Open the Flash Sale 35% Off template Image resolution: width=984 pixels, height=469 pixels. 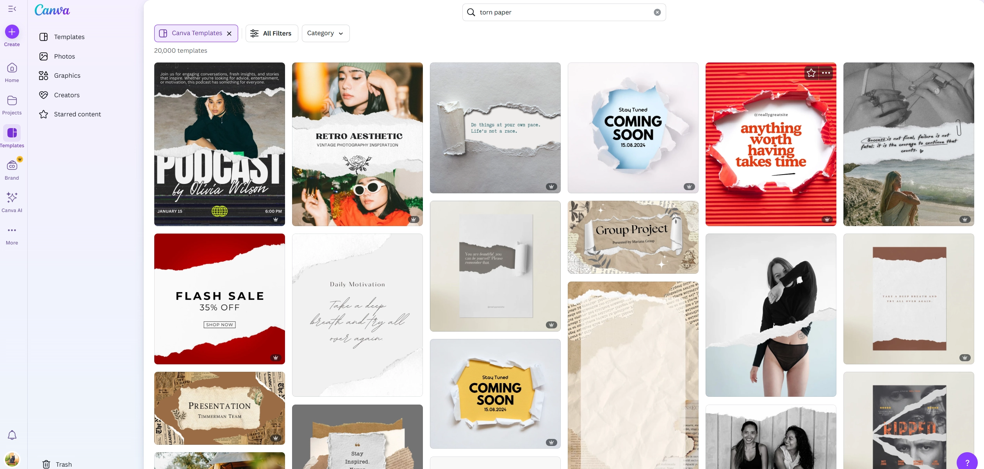219,299
